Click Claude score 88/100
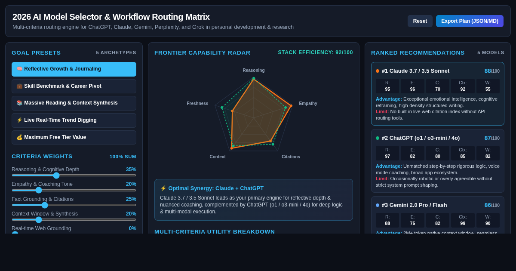 [x=492, y=71]
